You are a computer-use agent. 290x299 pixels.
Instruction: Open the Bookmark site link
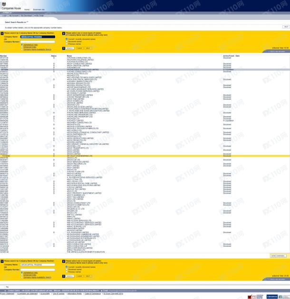click(x=39, y=9)
